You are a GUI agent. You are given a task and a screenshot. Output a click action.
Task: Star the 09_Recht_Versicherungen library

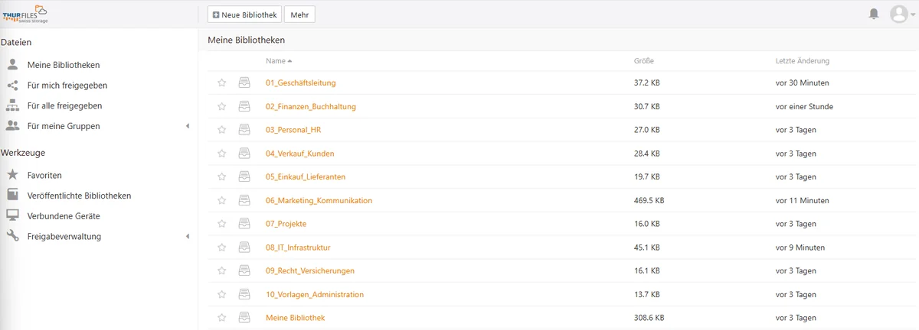[x=222, y=270]
